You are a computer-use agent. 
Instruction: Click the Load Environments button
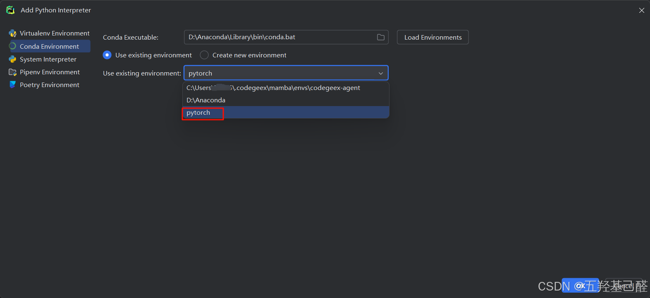[433, 37]
